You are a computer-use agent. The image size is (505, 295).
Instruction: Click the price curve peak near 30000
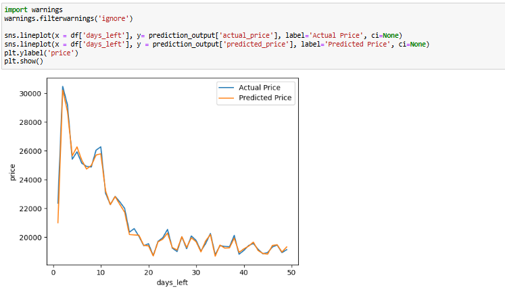[63, 87]
